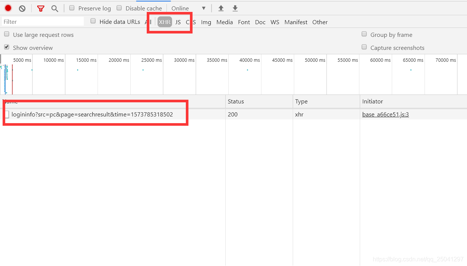
Task: Tick the Disable cache checkbox
Action: [119, 8]
